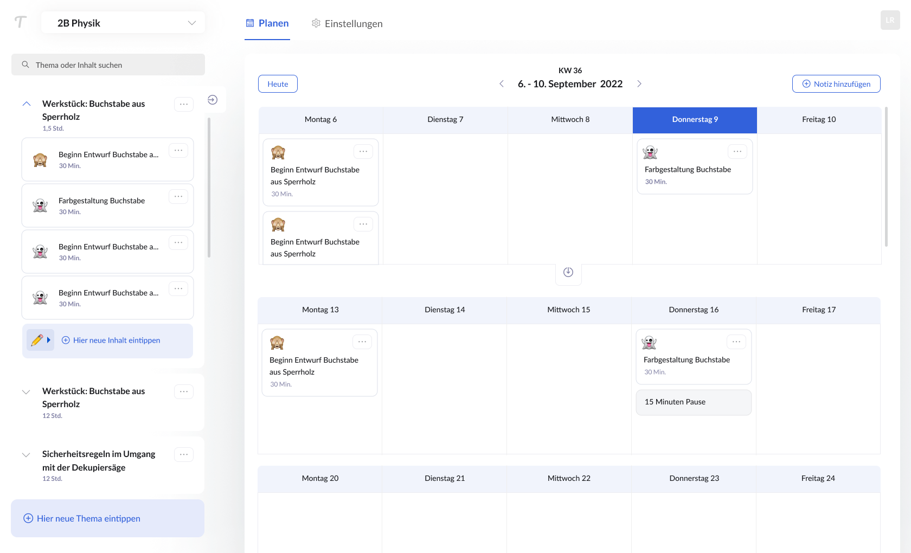Open options for Sicherheitsregeln topic
Image resolution: width=911 pixels, height=553 pixels.
pyautogui.click(x=184, y=454)
